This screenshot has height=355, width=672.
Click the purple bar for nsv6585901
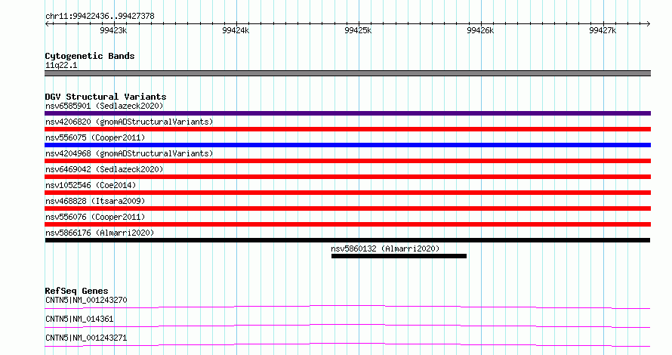pyautogui.click(x=347, y=113)
